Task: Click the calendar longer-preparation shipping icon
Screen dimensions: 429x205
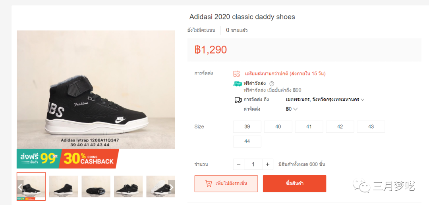Action: [236, 73]
